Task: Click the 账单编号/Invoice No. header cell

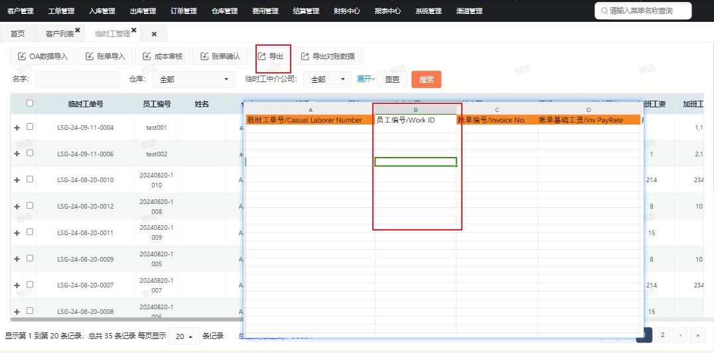Action: (497, 120)
